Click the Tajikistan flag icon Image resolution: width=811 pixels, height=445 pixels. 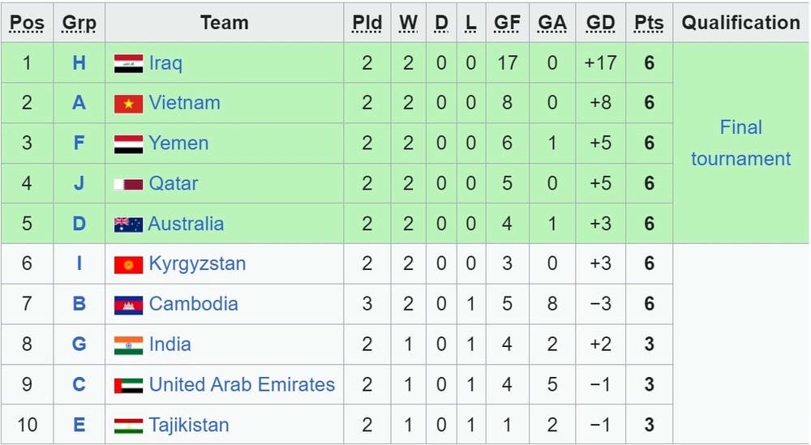pyautogui.click(x=128, y=426)
